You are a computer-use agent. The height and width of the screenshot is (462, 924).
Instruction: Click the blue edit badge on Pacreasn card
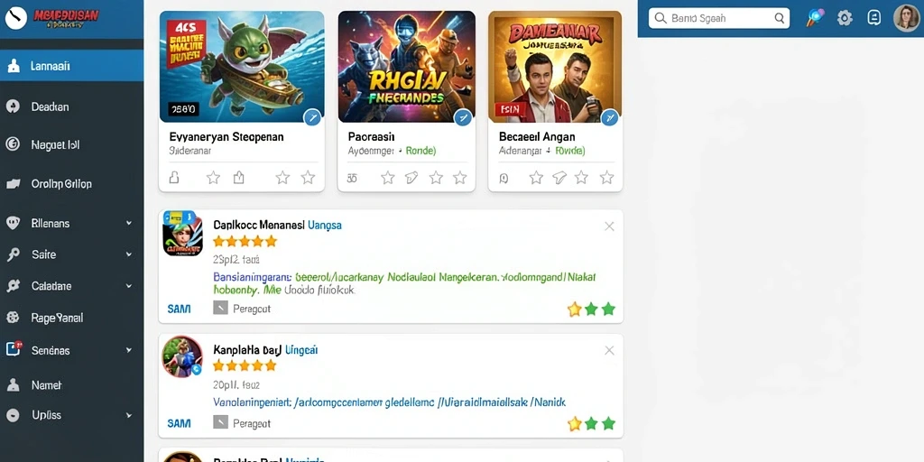point(463,118)
